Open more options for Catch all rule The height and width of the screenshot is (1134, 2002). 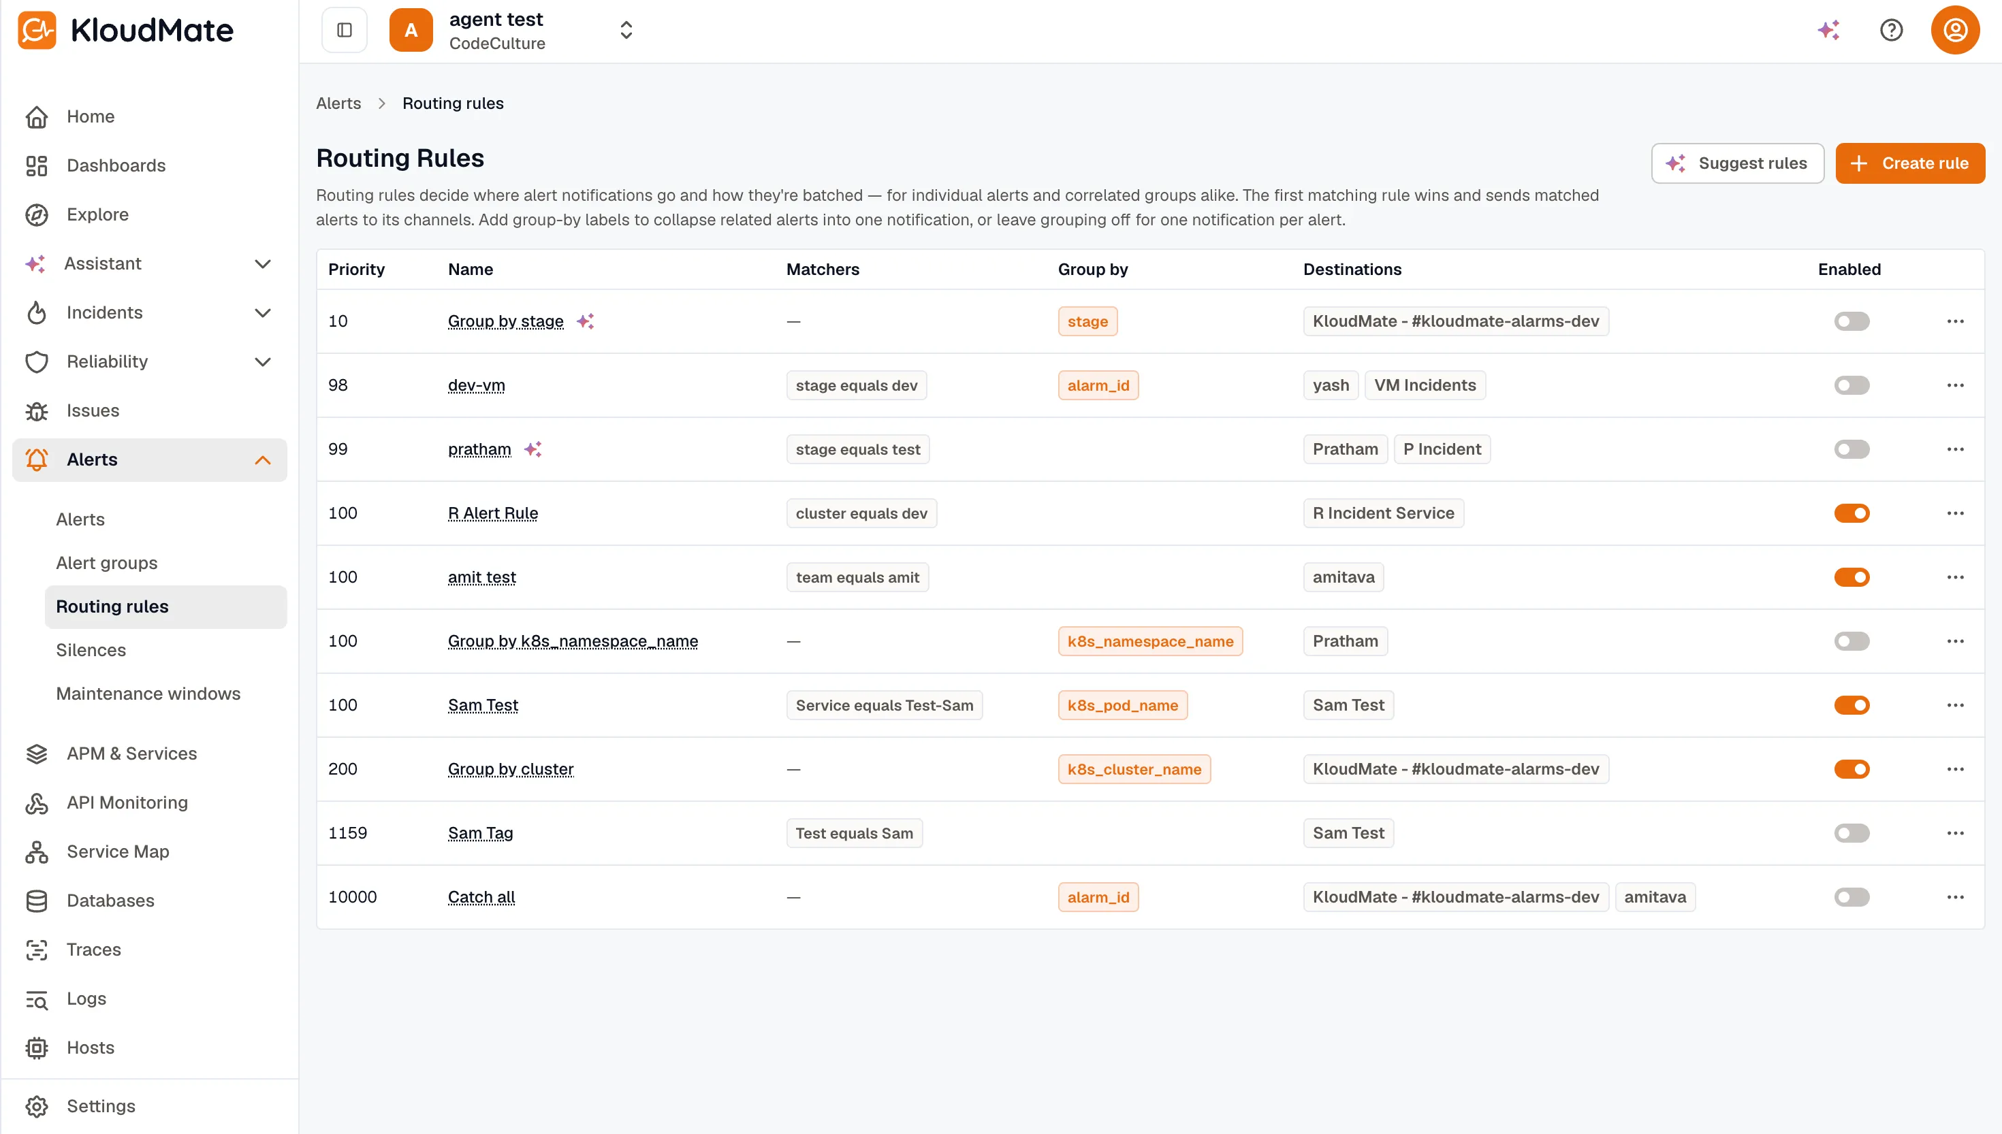[1955, 897]
